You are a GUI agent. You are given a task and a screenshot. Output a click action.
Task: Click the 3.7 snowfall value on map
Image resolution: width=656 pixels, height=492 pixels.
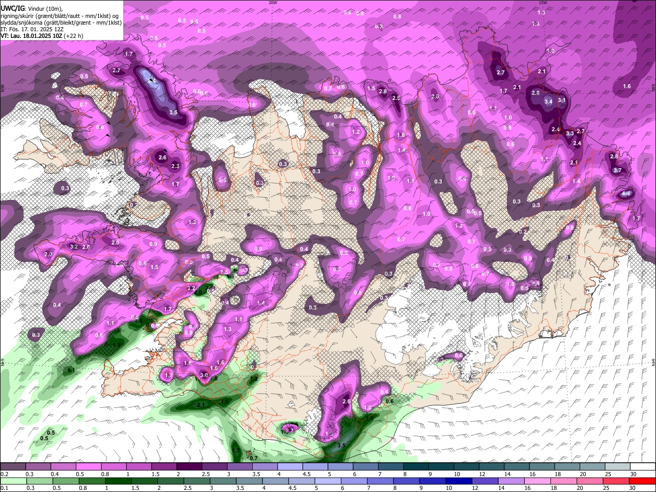click(617, 170)
